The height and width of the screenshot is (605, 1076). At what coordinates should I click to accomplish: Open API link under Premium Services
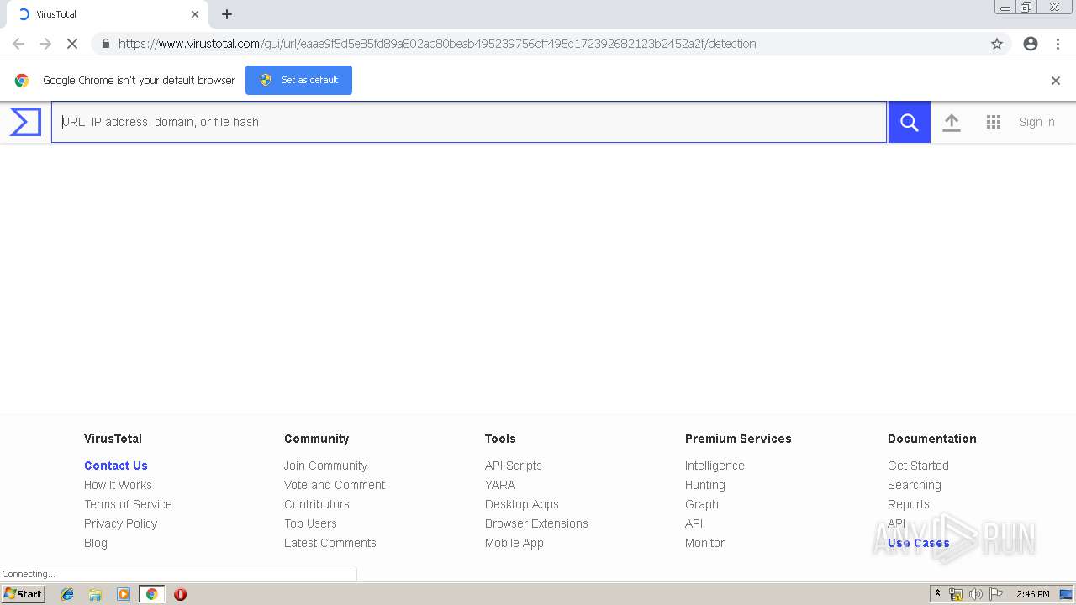pyautogui.click(x=694, y=523)
